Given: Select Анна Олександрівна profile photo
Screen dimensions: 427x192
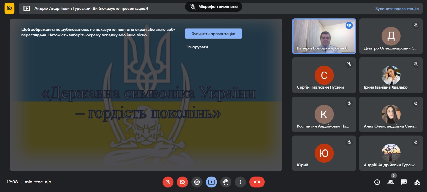Looking at the screenshot, I should pos(391,114).
